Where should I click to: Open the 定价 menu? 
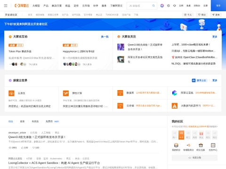click(76, 6)
